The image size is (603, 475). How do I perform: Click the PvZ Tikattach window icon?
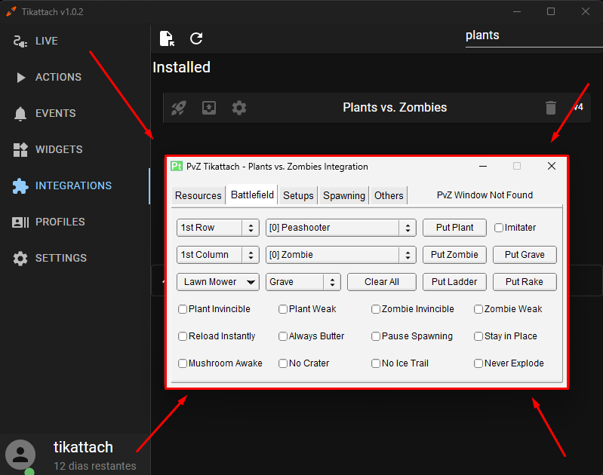pos(177,166)
